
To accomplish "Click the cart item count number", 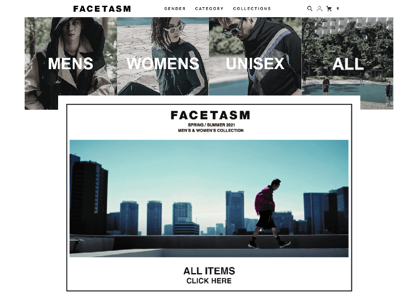I will pos(338,8).
